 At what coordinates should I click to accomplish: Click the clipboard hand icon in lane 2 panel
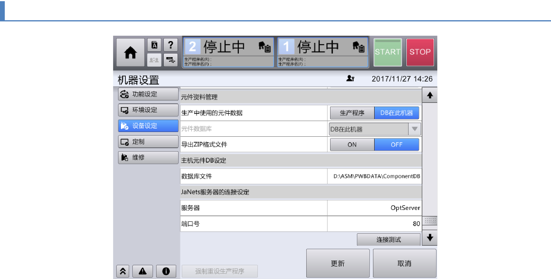pos(264,46)
